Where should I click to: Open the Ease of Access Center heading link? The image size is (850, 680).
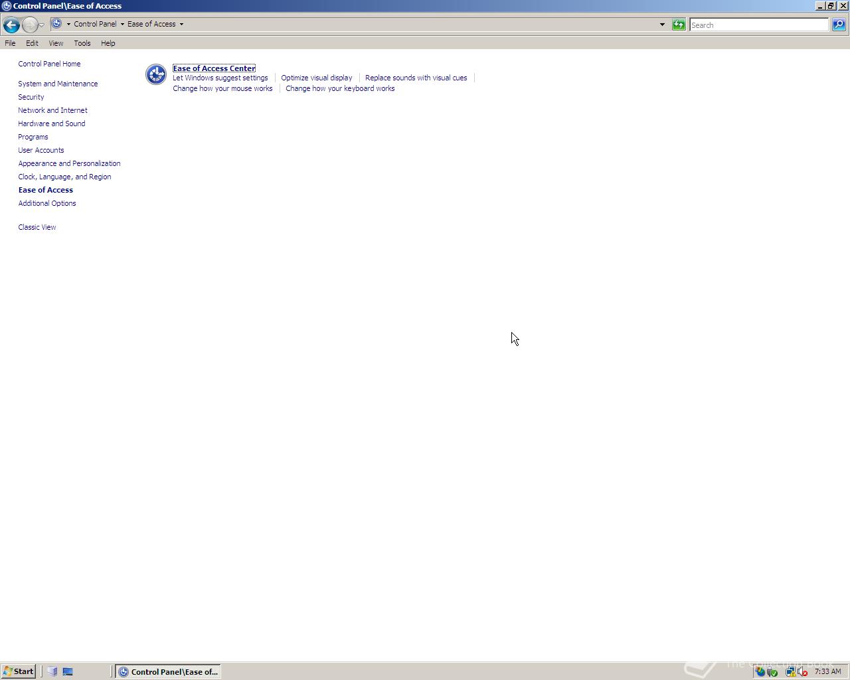(x=214, y=68)
